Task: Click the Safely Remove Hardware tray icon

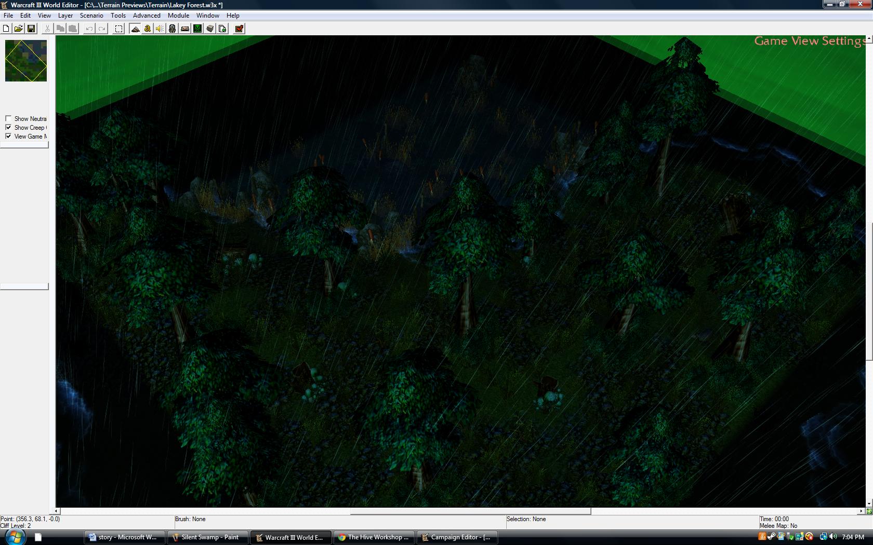Action: pos(790,537)
